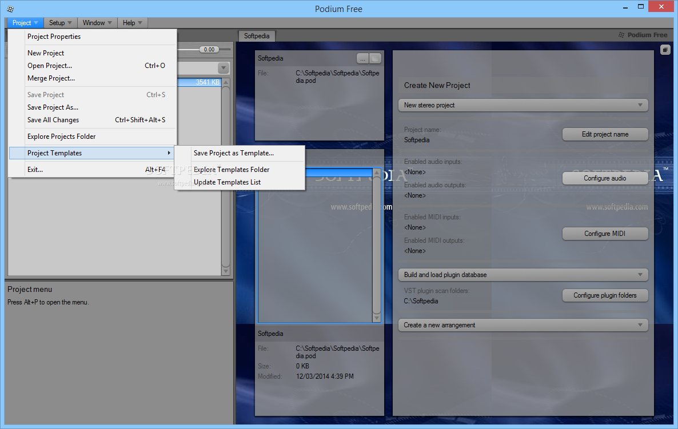Choose Save Project As...

93,107
